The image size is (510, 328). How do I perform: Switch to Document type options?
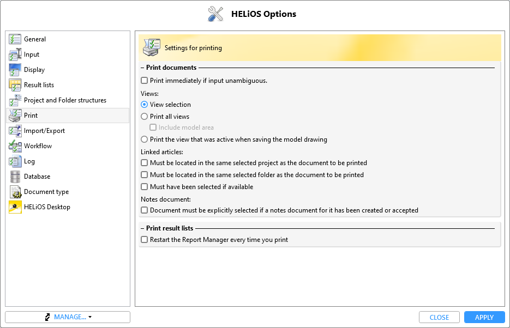coord(46,192)
